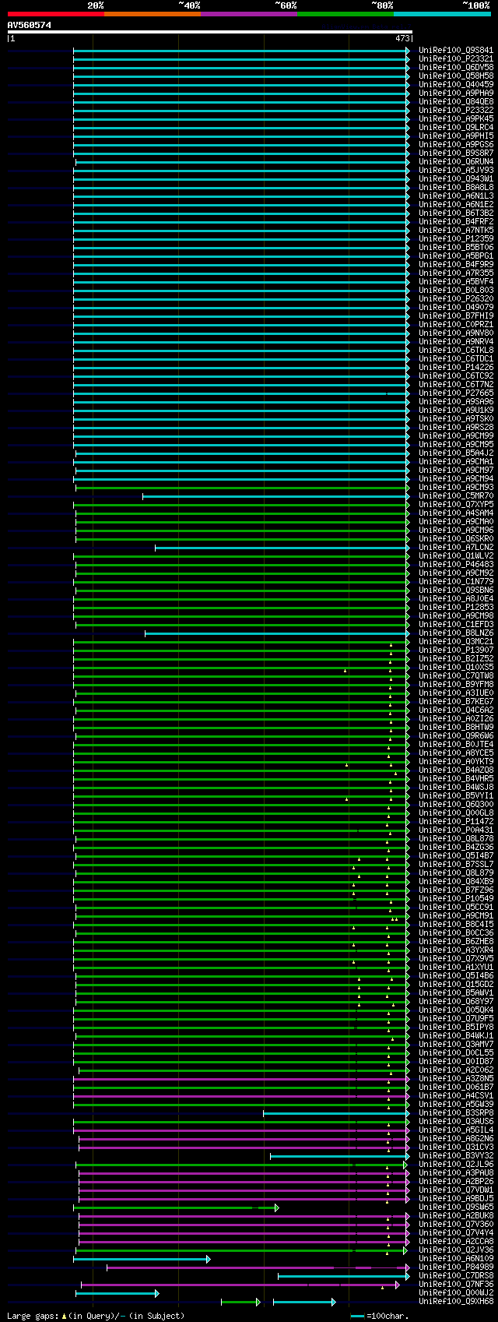Choose UniRef100_B4FRF2 in the hit list
This screenshot has width=498, height=1322.
pos(456,221)
